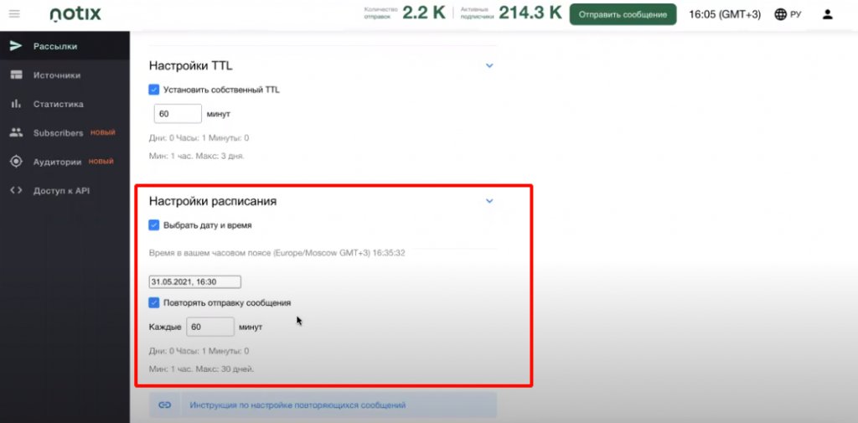858x423 pixels.
Task: Go to Источники menu item
Action: [56, 75]
